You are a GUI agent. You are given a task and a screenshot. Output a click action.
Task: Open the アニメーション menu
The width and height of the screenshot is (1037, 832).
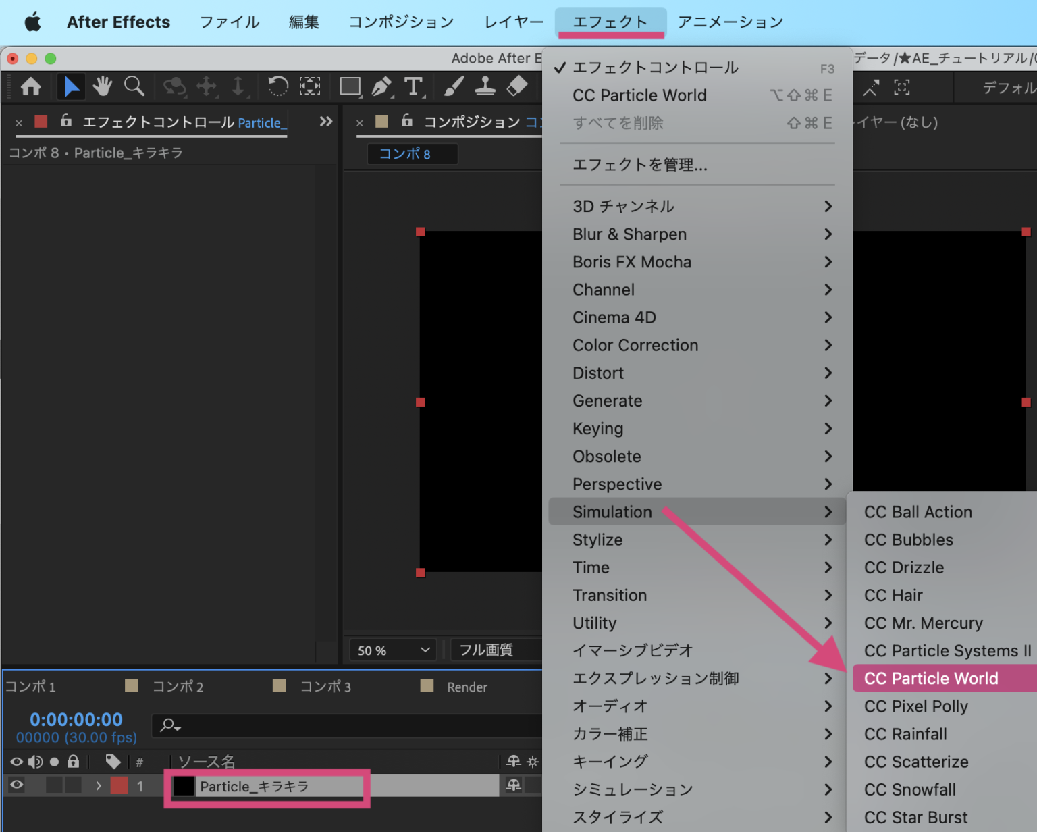[730, 22]
